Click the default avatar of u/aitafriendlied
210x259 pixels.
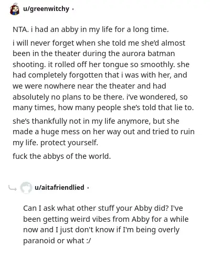(x=26, y=188)
